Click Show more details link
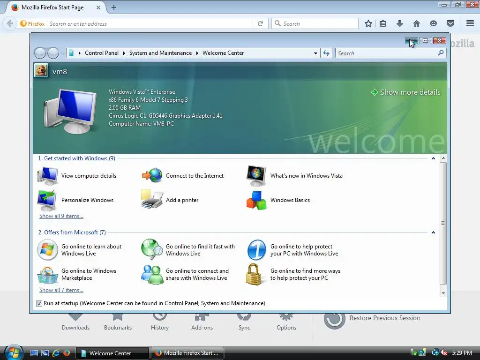 pos(405,92)
